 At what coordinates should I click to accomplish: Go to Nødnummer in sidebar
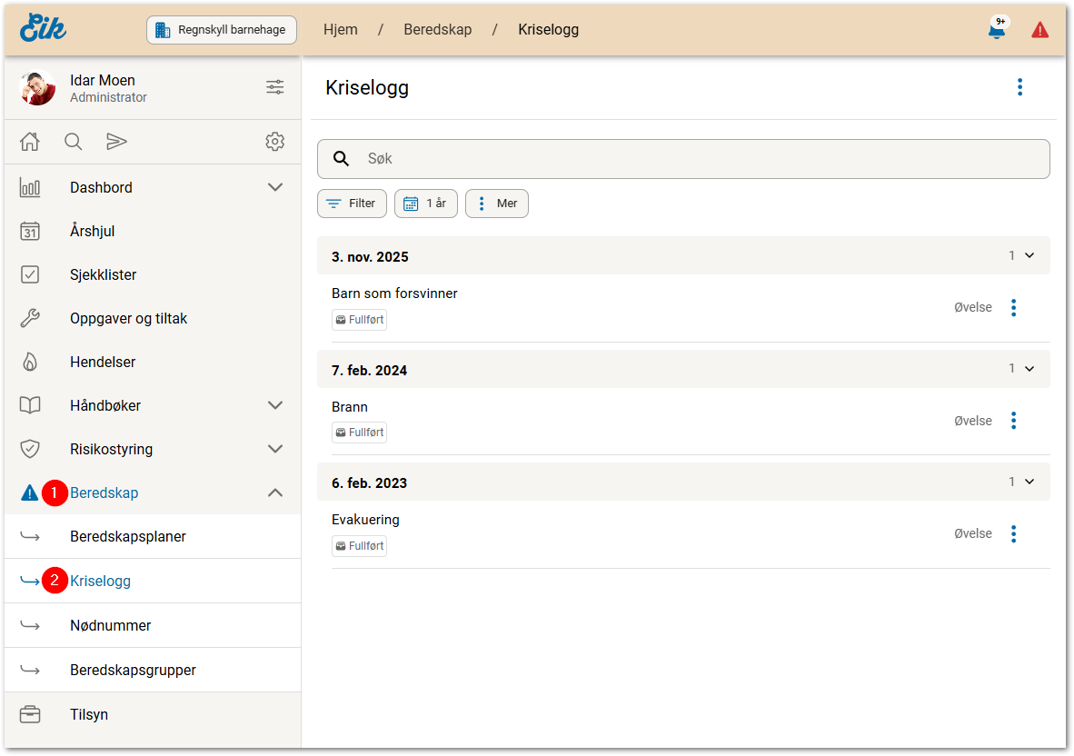tap(111, 625)
